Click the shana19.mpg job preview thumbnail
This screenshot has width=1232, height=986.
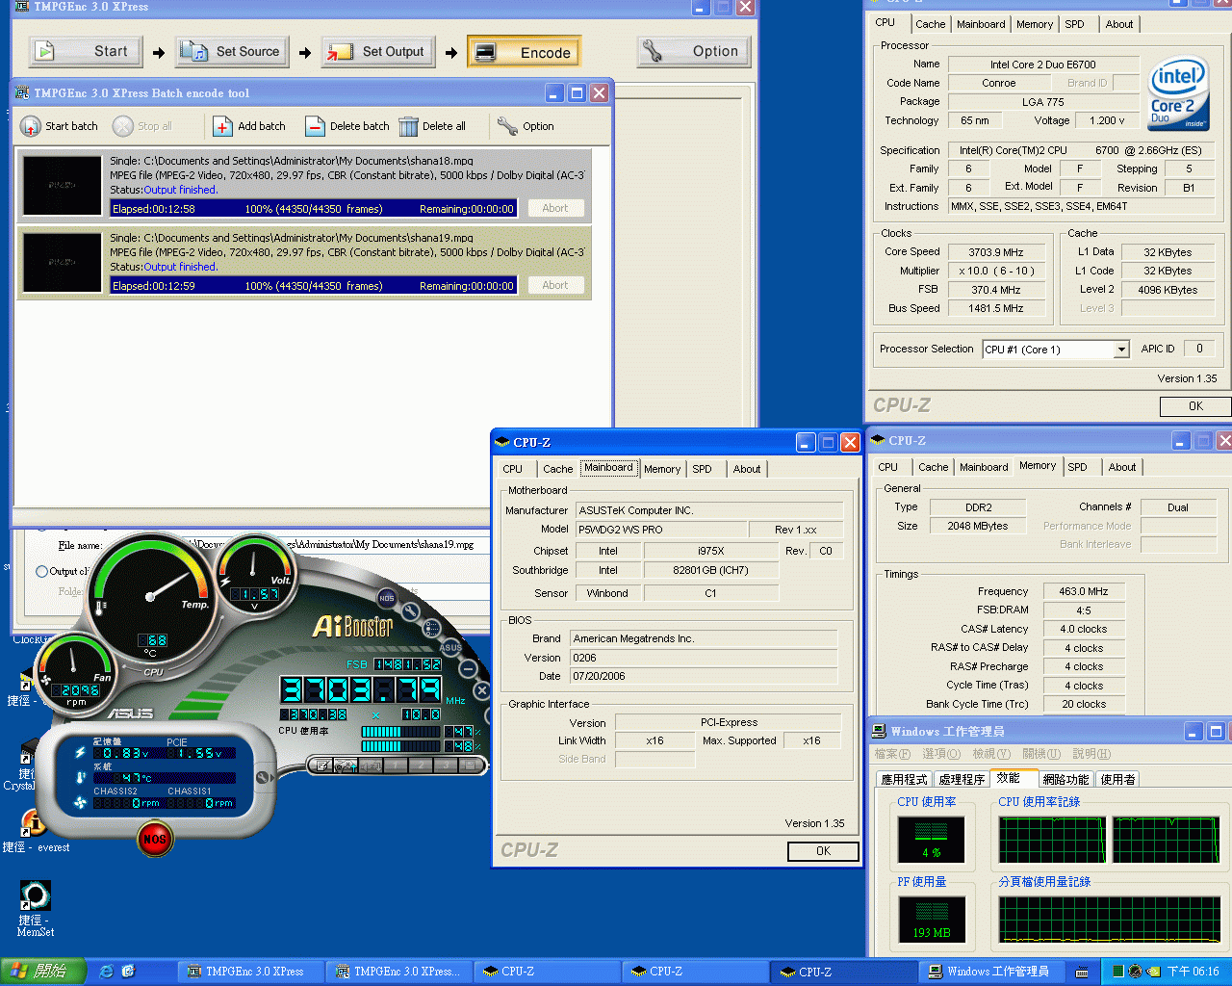point(63,262)
